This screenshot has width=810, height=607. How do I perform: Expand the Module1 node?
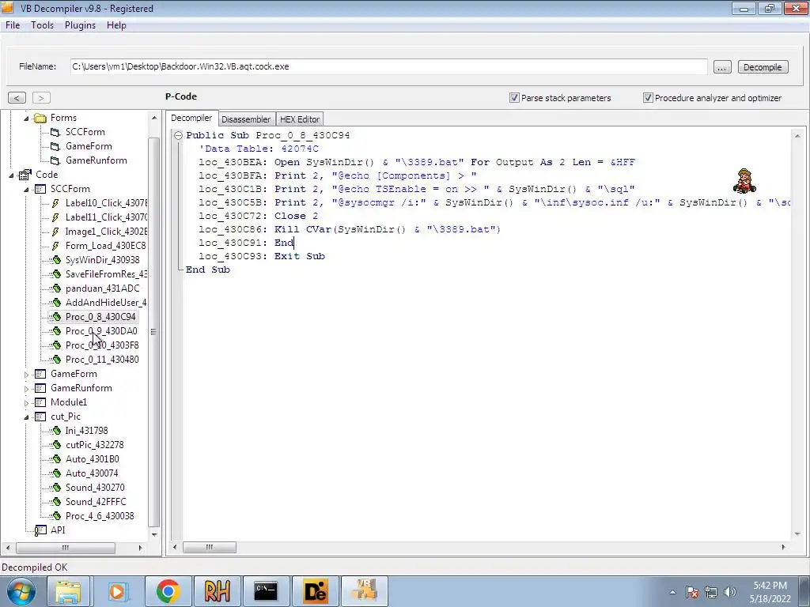26,402
